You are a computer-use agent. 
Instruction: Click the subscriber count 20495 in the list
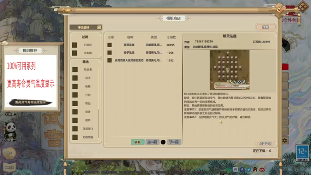click(170, 45)
